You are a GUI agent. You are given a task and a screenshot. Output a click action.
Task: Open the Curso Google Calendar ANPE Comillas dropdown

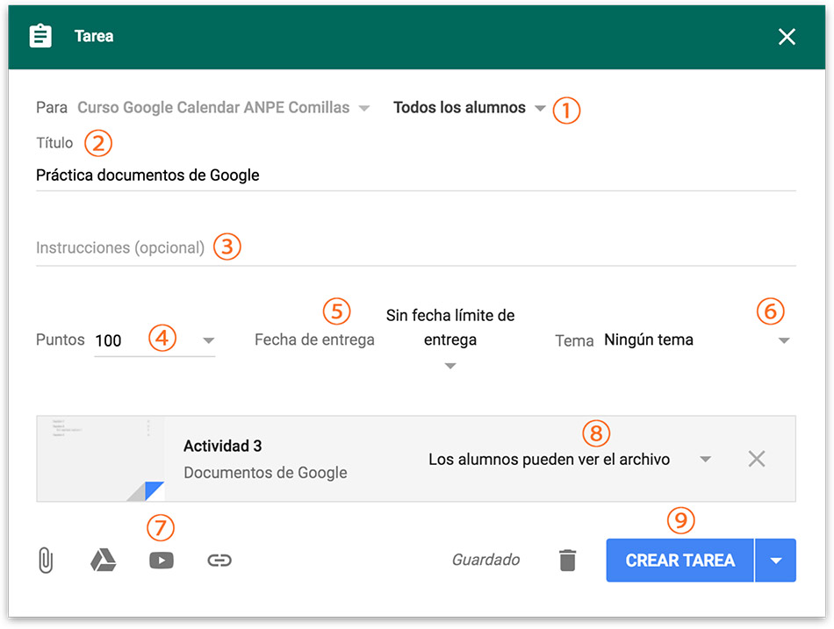click(x=223, y=108)
